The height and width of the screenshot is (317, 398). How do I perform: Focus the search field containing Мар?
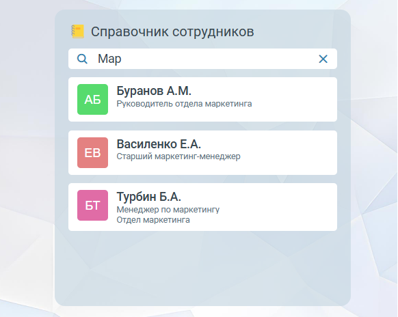[202, 59]
